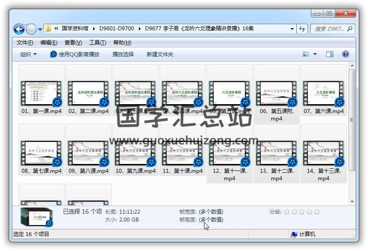Click the refresh button beside address bar

[x=302, y=29]
